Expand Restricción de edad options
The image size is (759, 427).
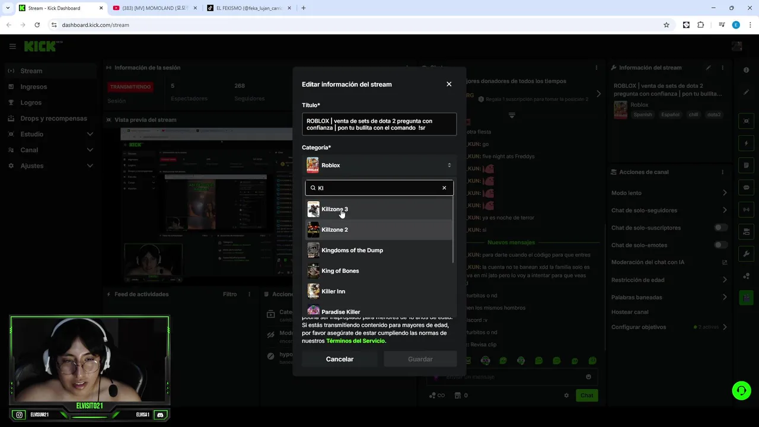pos(725,280)
